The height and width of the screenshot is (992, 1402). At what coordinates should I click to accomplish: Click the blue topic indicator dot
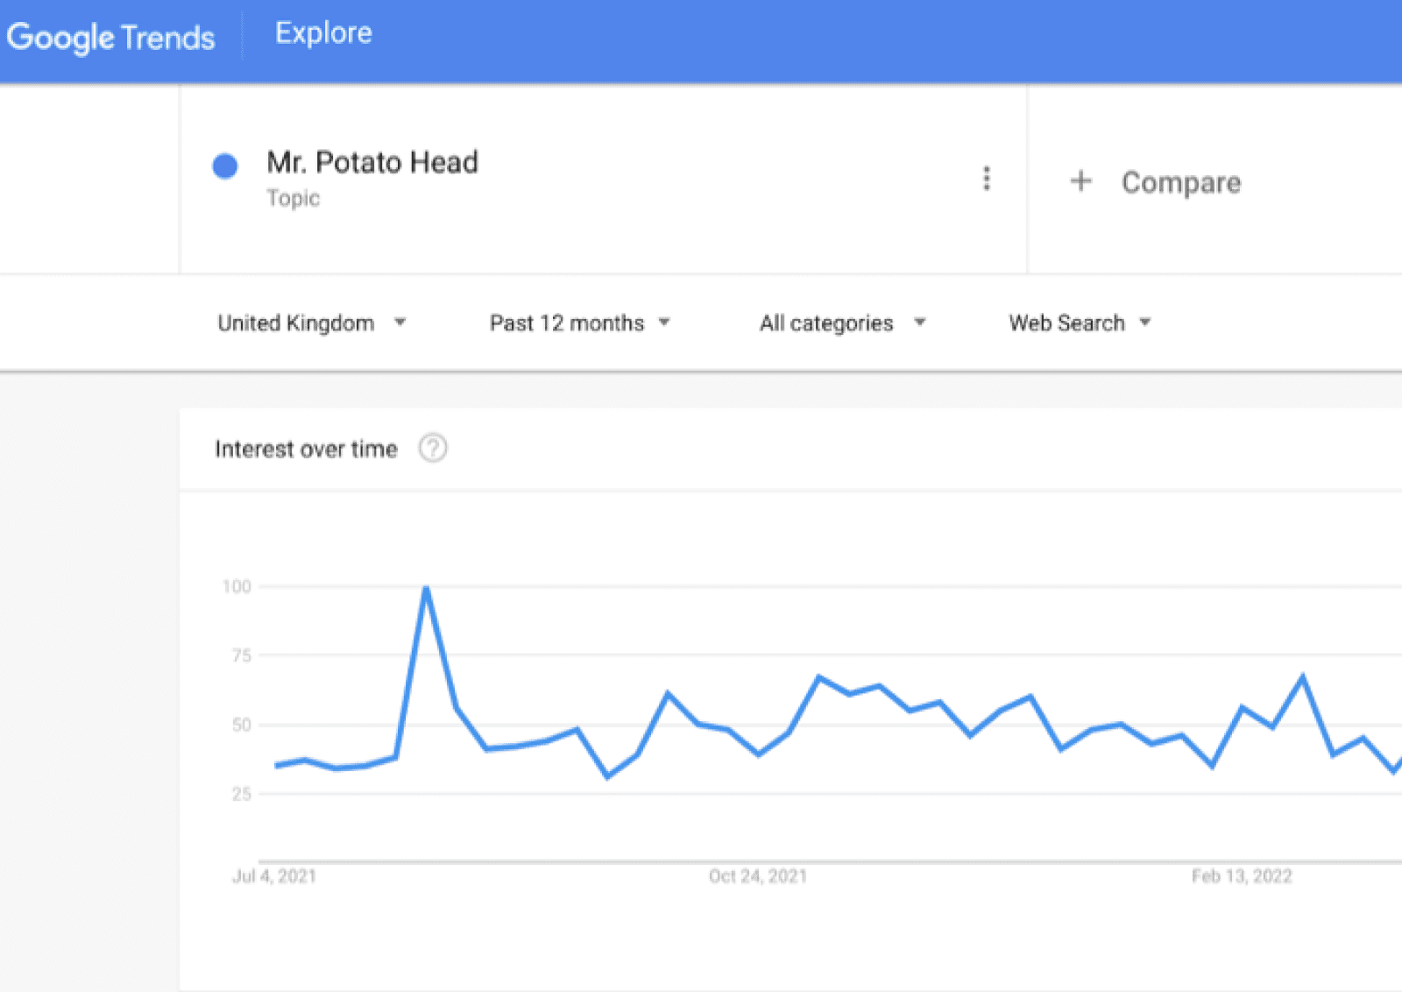tap(225, 166)
